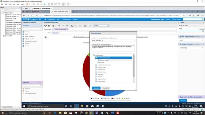Viewport: 205px width, 115px height.
Task: Click the eye display mode icon
Action: pos(45,26)
